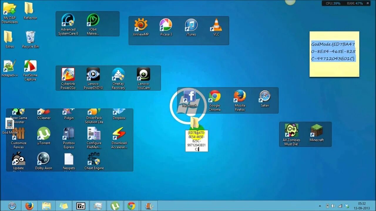Open the taskbar clock and date
Viewport: 376px width, 211px height.
tap(362, 206)
